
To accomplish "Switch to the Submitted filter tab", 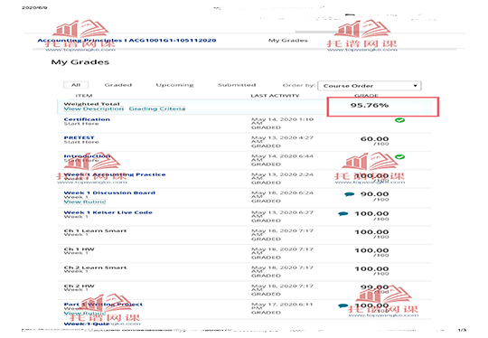I will 237,85.
